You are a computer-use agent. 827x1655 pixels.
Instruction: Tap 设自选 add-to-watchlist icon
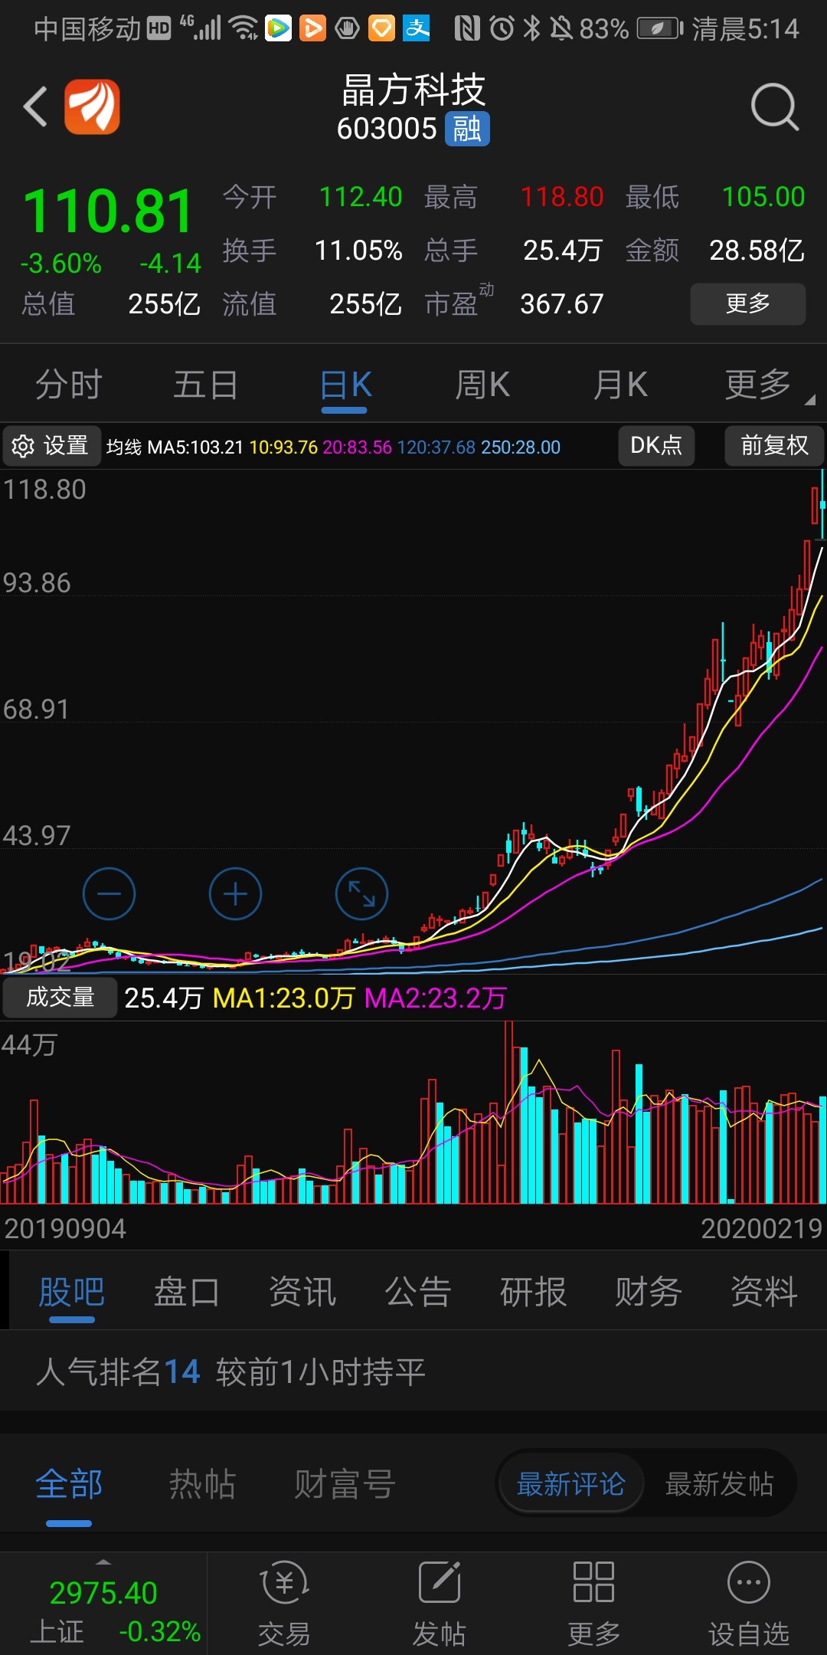pyautogui.click(x=748, y=1603)
